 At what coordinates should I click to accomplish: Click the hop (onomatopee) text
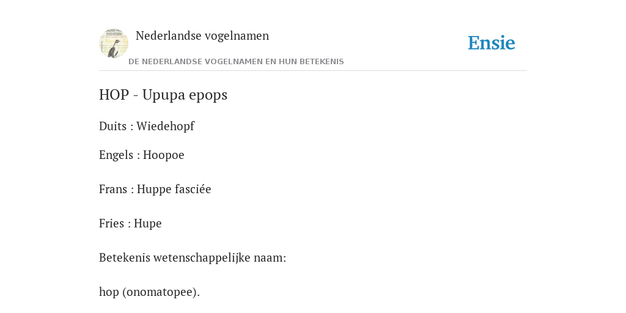tap(149, 292)
